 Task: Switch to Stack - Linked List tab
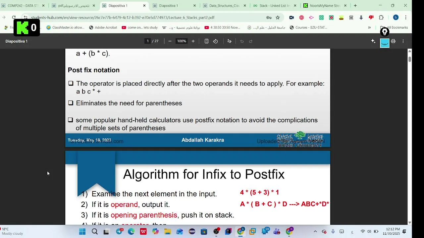tap(275, 6)
